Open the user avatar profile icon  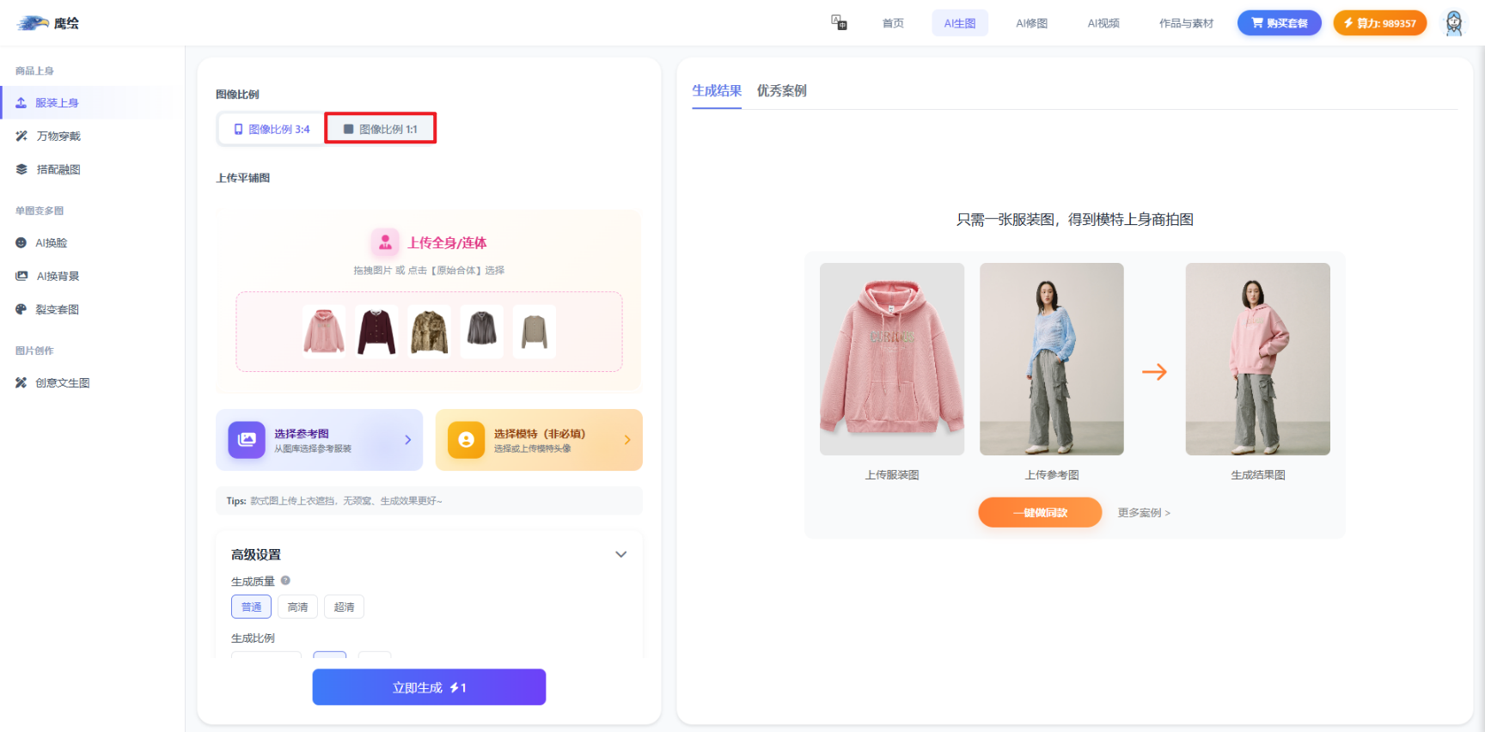coord(1453,23)
